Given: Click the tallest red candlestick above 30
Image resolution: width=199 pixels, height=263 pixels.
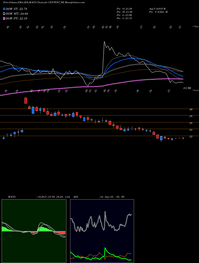Looking at the screenshot, I should tap(25, 100).
